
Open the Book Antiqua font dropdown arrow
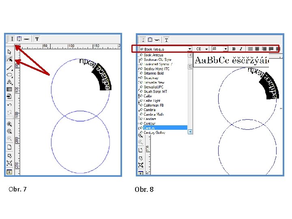[189, 49]
